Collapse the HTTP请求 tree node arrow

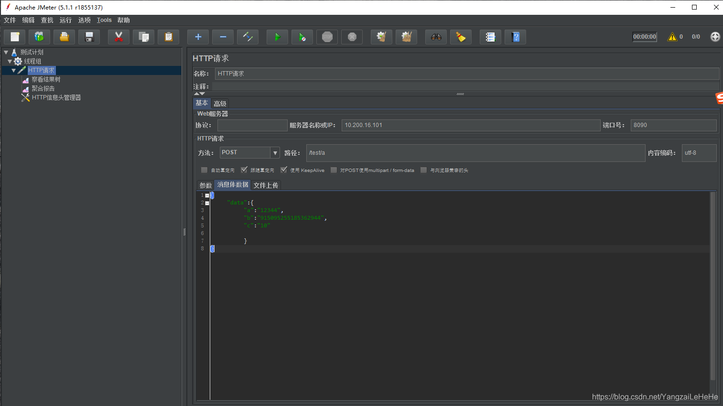click(13, 70)
